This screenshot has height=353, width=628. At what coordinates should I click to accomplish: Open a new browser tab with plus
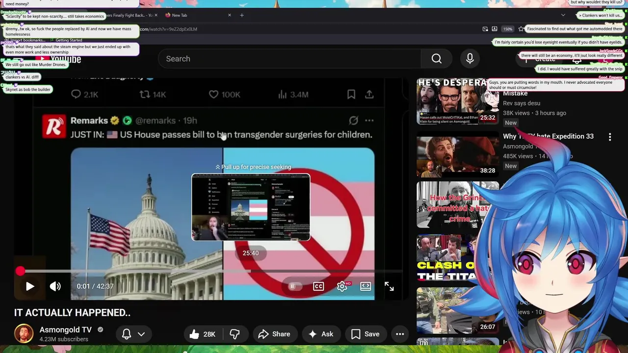pos(242,15)
